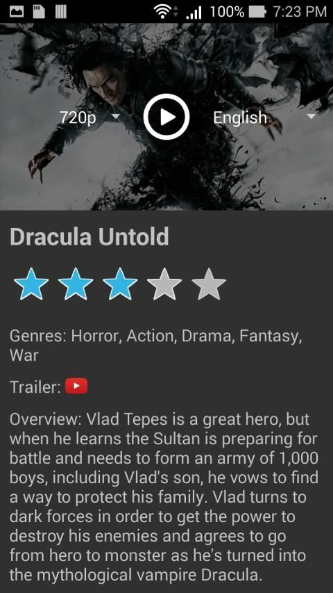Tap the Dracula Untold title

(x=89, y=237)
